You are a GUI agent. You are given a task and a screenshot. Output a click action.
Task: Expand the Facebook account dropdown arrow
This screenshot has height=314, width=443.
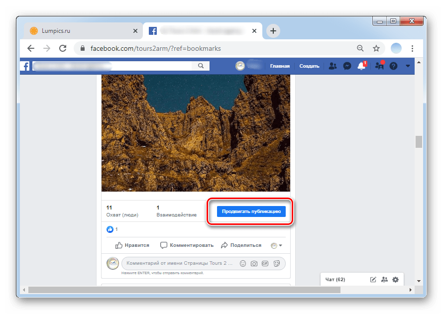[408, 66]
